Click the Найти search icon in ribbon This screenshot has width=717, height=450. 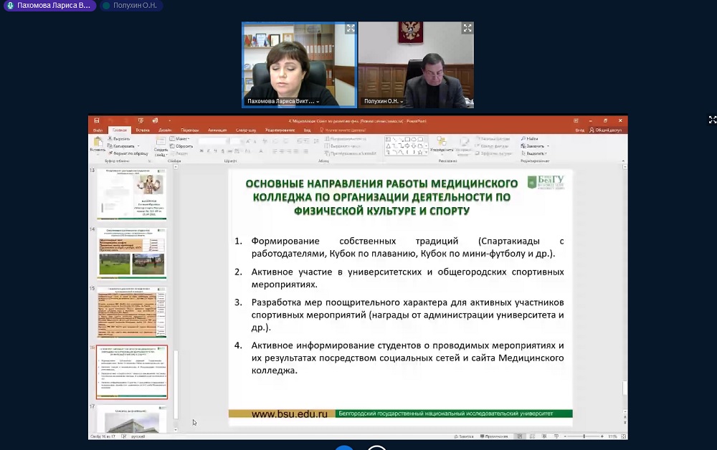click(523, 138)
